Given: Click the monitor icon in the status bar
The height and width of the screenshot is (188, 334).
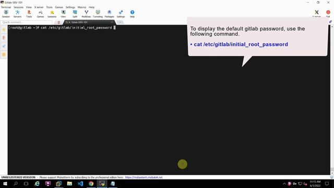Looking at the screenshot, I should (332, 177).
